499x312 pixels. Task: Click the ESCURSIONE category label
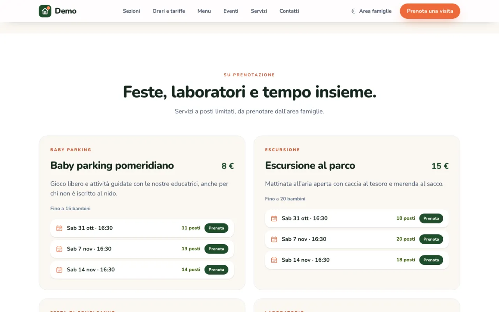283,150
